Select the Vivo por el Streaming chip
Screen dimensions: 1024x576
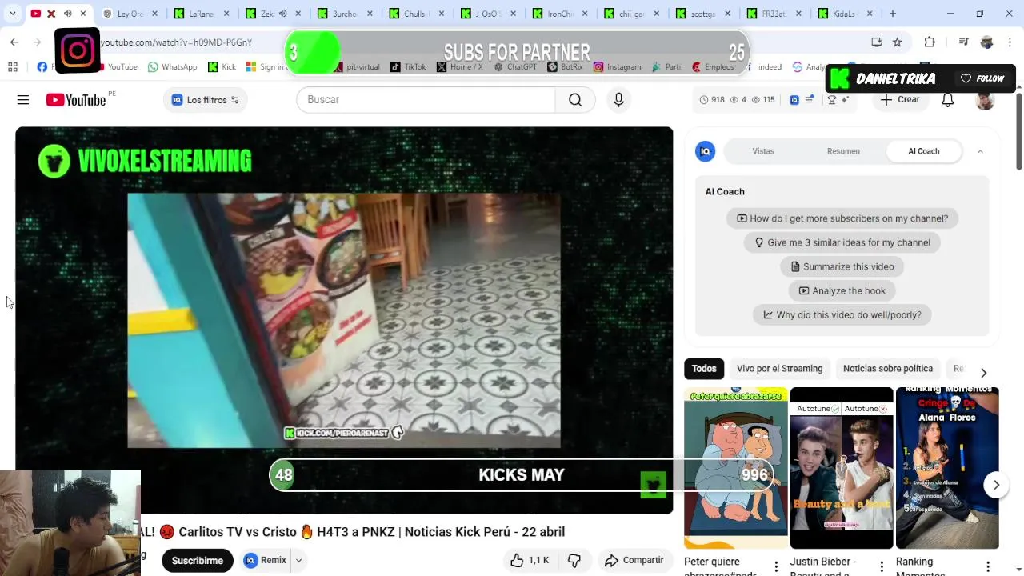(x=779, y=369)
